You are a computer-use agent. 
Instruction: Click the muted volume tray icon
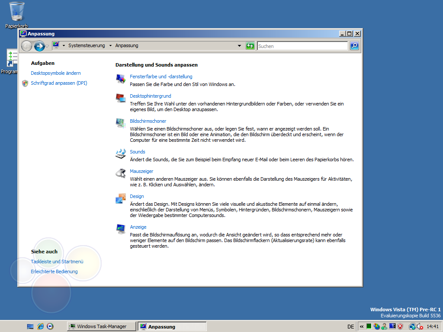click(420, 326)
